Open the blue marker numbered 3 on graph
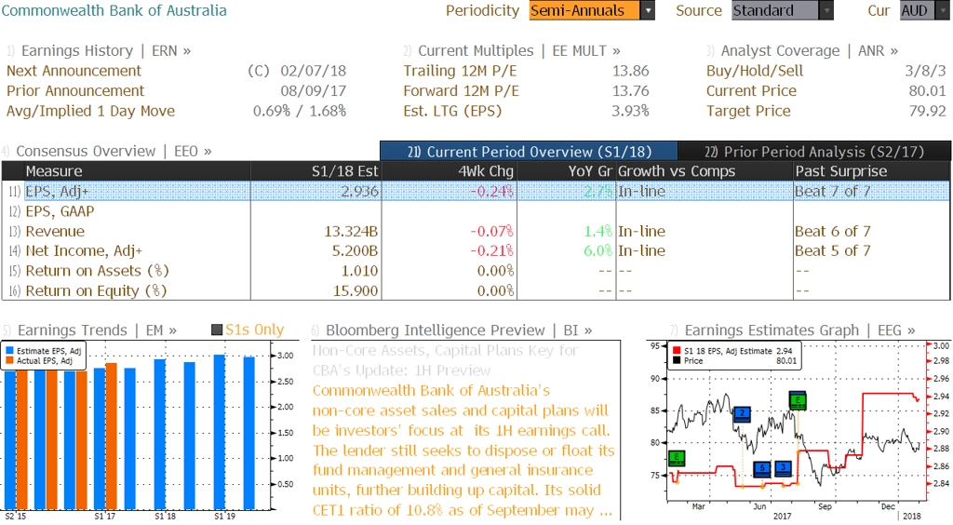This screenshot has height=525, width=953. click(x=784, y=468)
